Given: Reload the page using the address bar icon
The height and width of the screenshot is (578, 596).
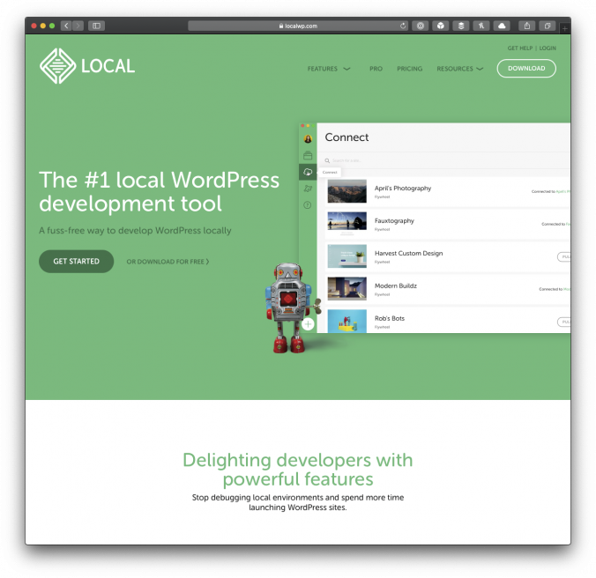Looking at the screenshot, I should [x=403, y=26].
